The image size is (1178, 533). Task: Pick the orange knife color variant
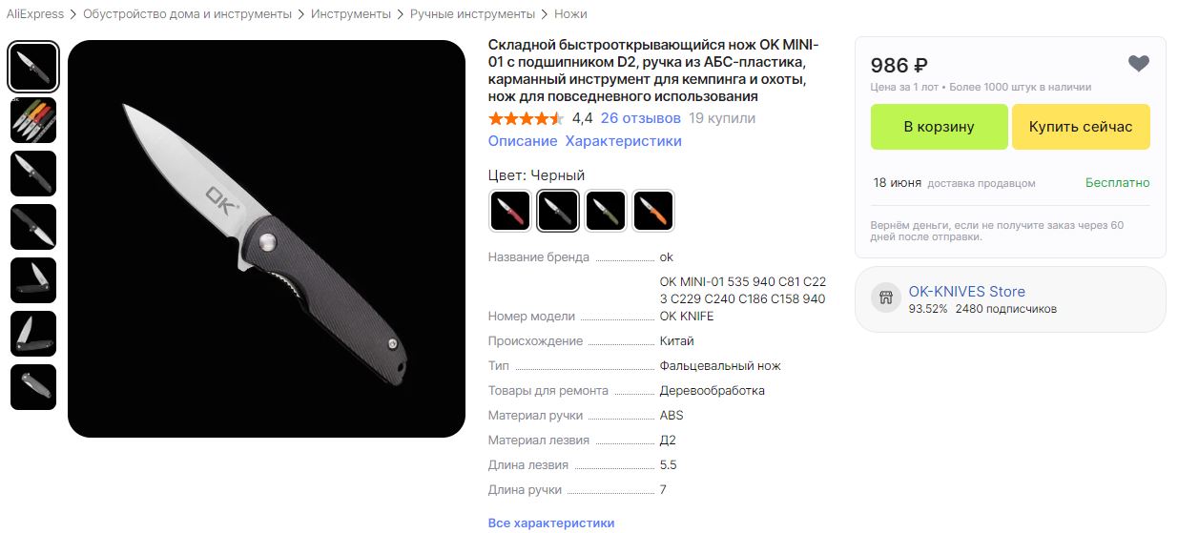(x=652, y=211)
